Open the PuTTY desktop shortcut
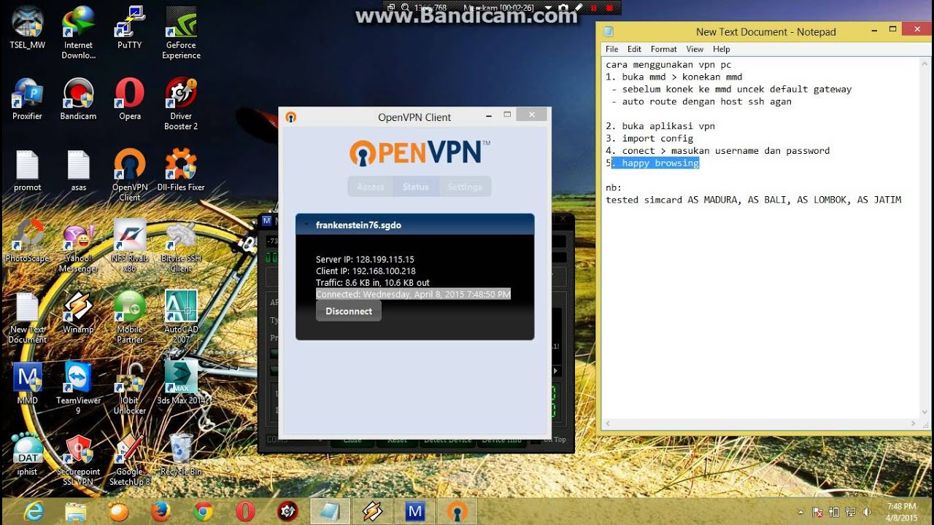934x525 pixels. [130, 28]
